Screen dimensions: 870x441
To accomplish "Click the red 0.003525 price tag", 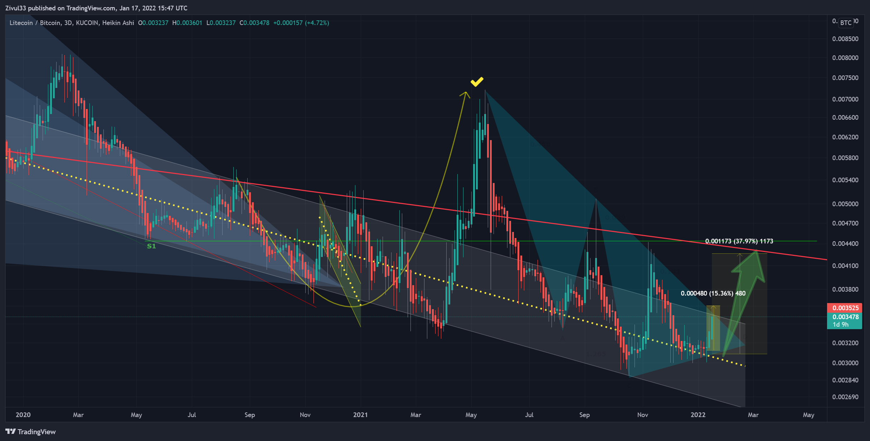I will click(845, 308).
